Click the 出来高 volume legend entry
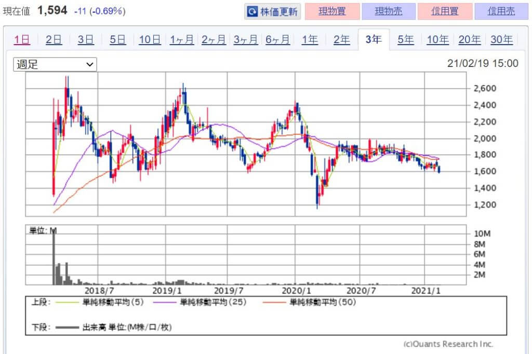The height and width of the screenshot is (354, 532). click(x=114, y=327)
